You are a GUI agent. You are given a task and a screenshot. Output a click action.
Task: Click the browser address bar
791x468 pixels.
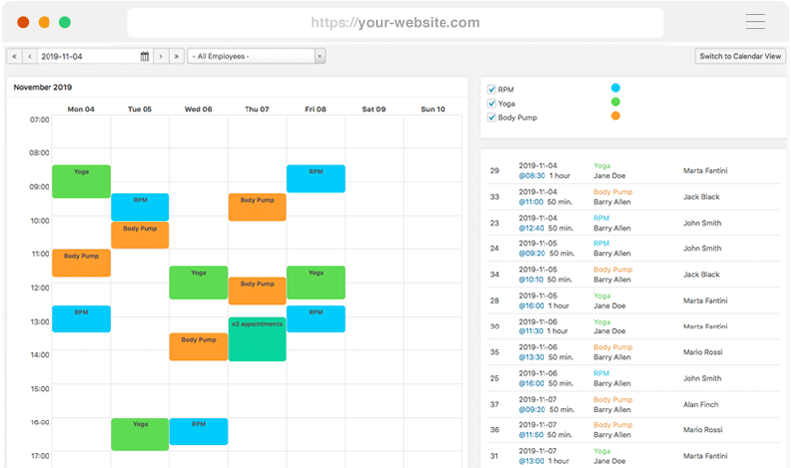tap(395, 22)
